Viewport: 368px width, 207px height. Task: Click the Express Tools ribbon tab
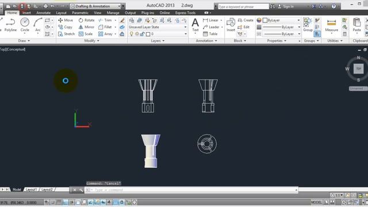click(x=185, y=13)
